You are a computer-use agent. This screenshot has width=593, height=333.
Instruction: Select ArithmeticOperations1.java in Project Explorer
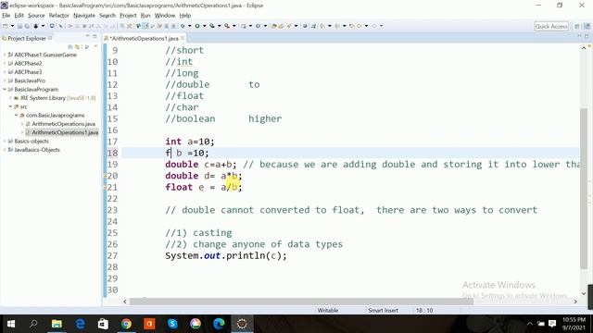pyautogui.click(x=65, y=132)
